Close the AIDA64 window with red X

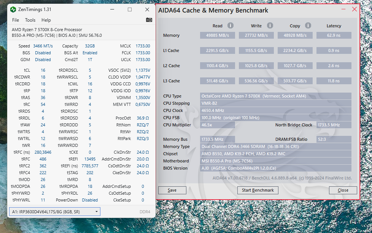(355, 9)
